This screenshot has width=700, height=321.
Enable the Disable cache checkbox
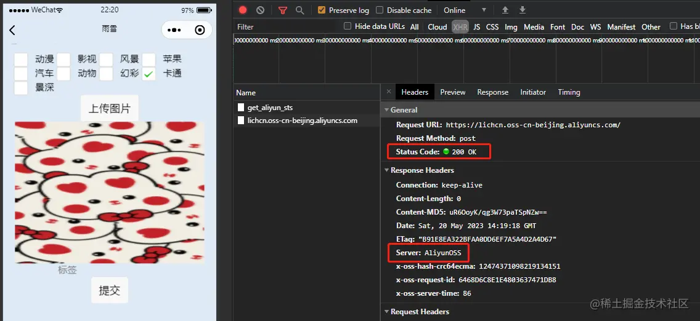[x=380, y=10]
